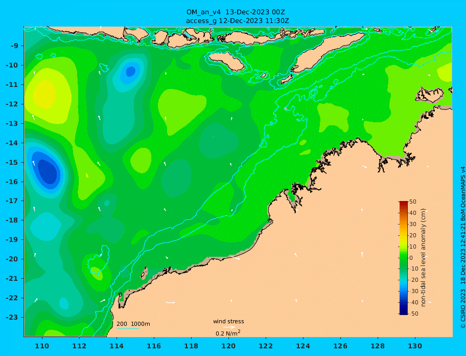Click the '200 1000m' bathymetry contour label
The height and width of the screenshot is (356, 466).
pos(133,324)
